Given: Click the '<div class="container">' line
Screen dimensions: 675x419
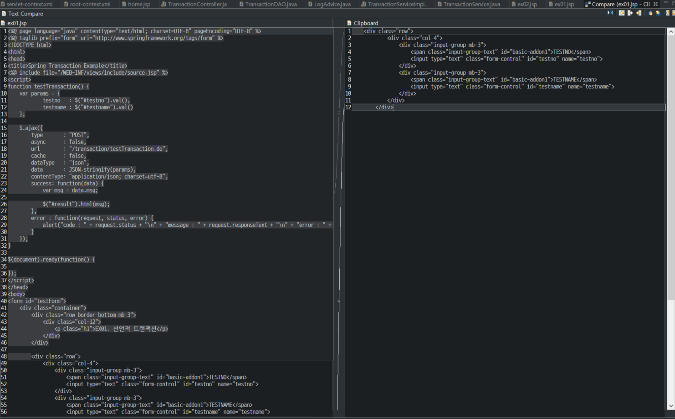Looking at the screenshot, I should point(53,308).
